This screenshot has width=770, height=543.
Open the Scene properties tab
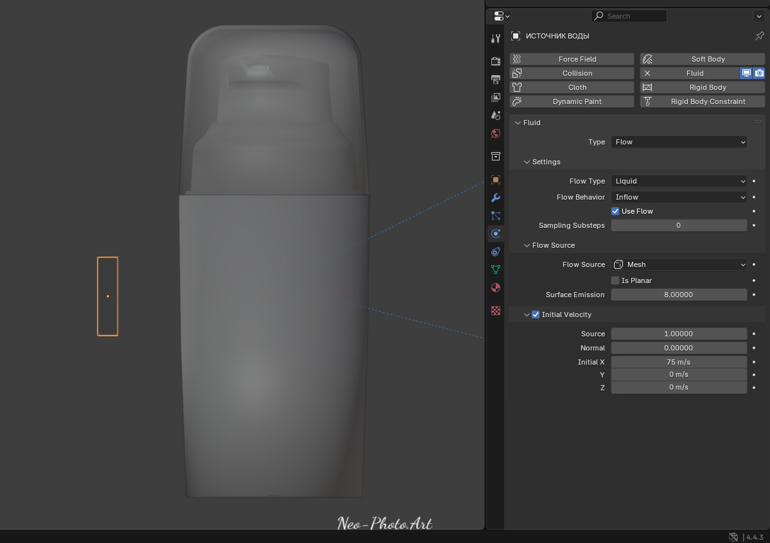tap(496, 116)
